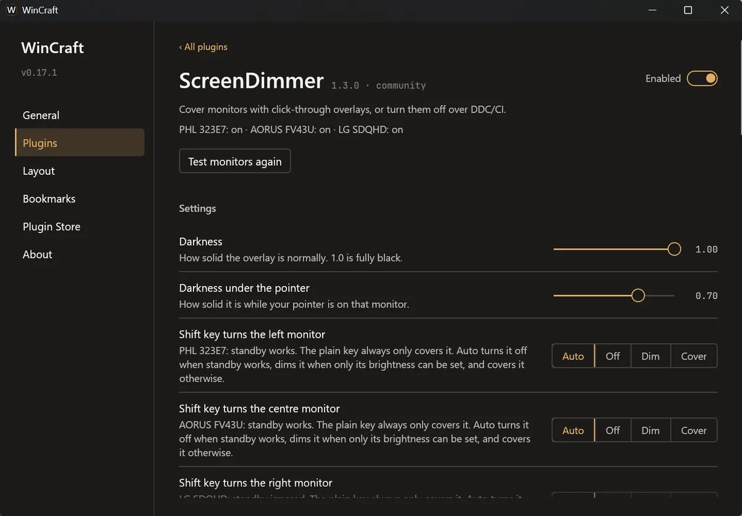The height and width of the screenshot is (516, 742).
Task: Click WinCraft version v0.17.1 label
Action: coord(39,72)
